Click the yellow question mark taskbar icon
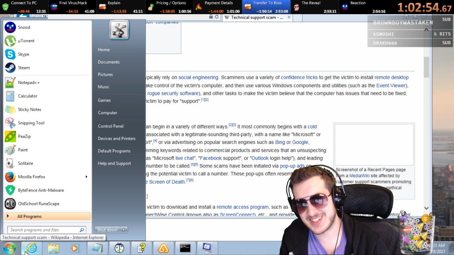This screenshot has height=255, width=454. (x=141, y=248)
